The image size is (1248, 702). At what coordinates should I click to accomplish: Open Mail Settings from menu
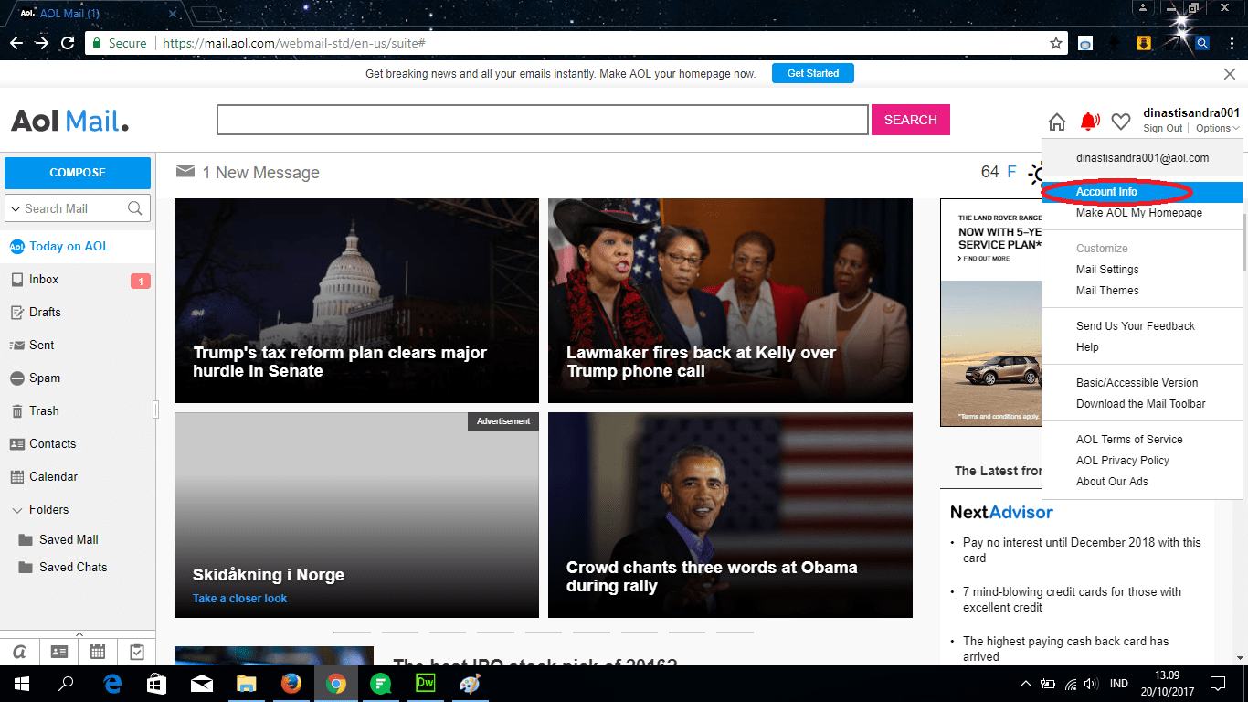click(x=1107, y=270)
